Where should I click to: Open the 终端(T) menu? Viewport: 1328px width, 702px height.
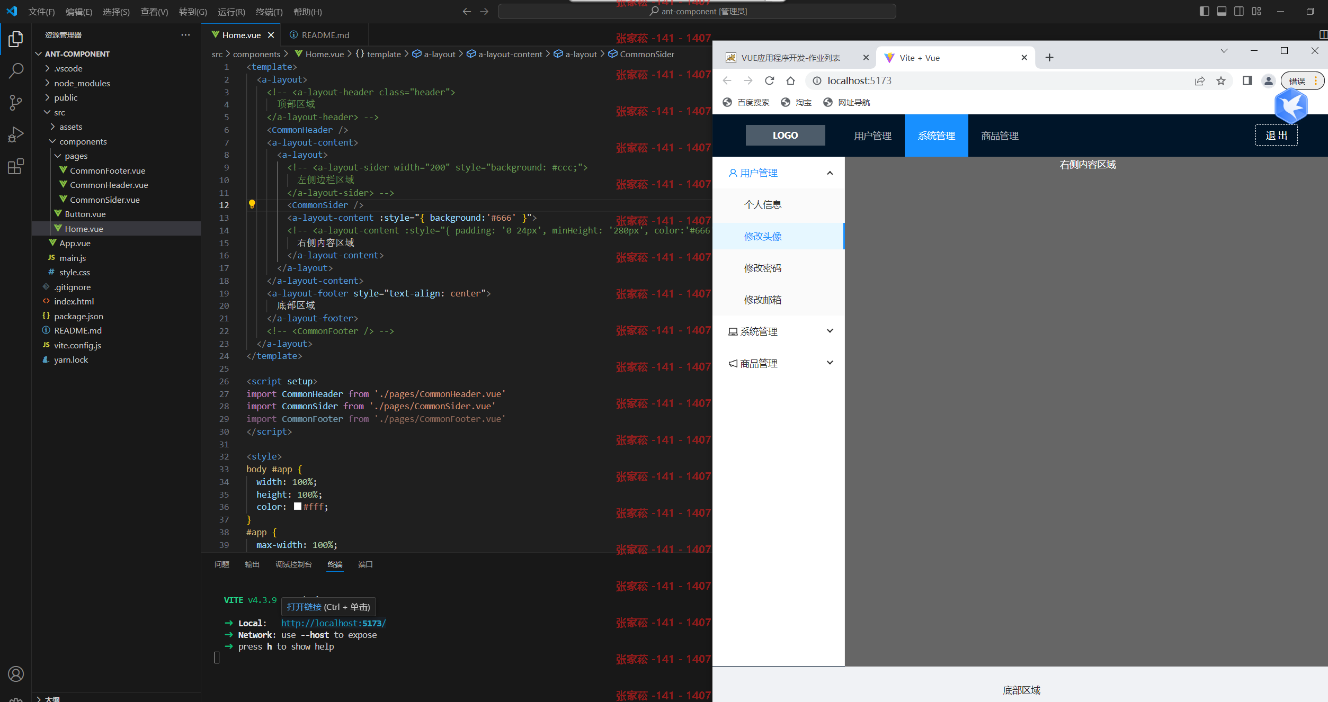coord(269,12)
